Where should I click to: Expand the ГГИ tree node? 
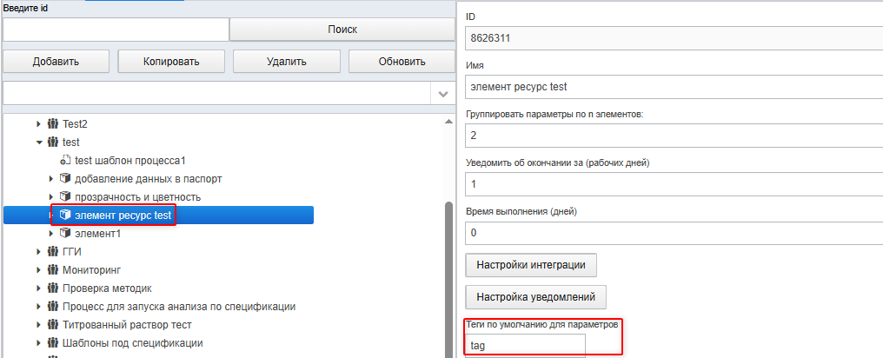click(x=39, y=252)
